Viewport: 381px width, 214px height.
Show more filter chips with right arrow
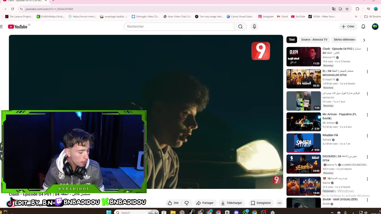[364, 40]
